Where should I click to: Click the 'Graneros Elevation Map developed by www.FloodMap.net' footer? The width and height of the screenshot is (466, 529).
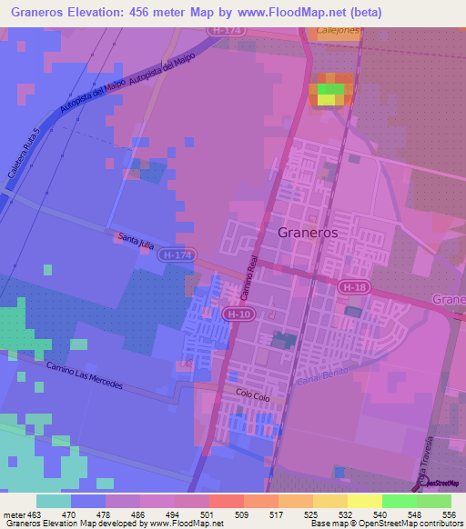[x=116, y=524]
